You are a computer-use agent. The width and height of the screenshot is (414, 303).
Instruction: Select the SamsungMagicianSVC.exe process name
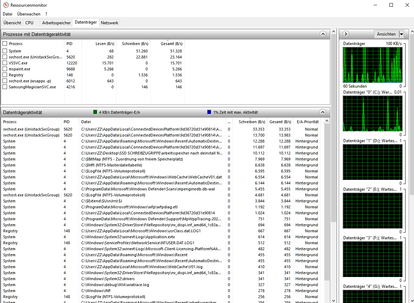pos(32,87)
